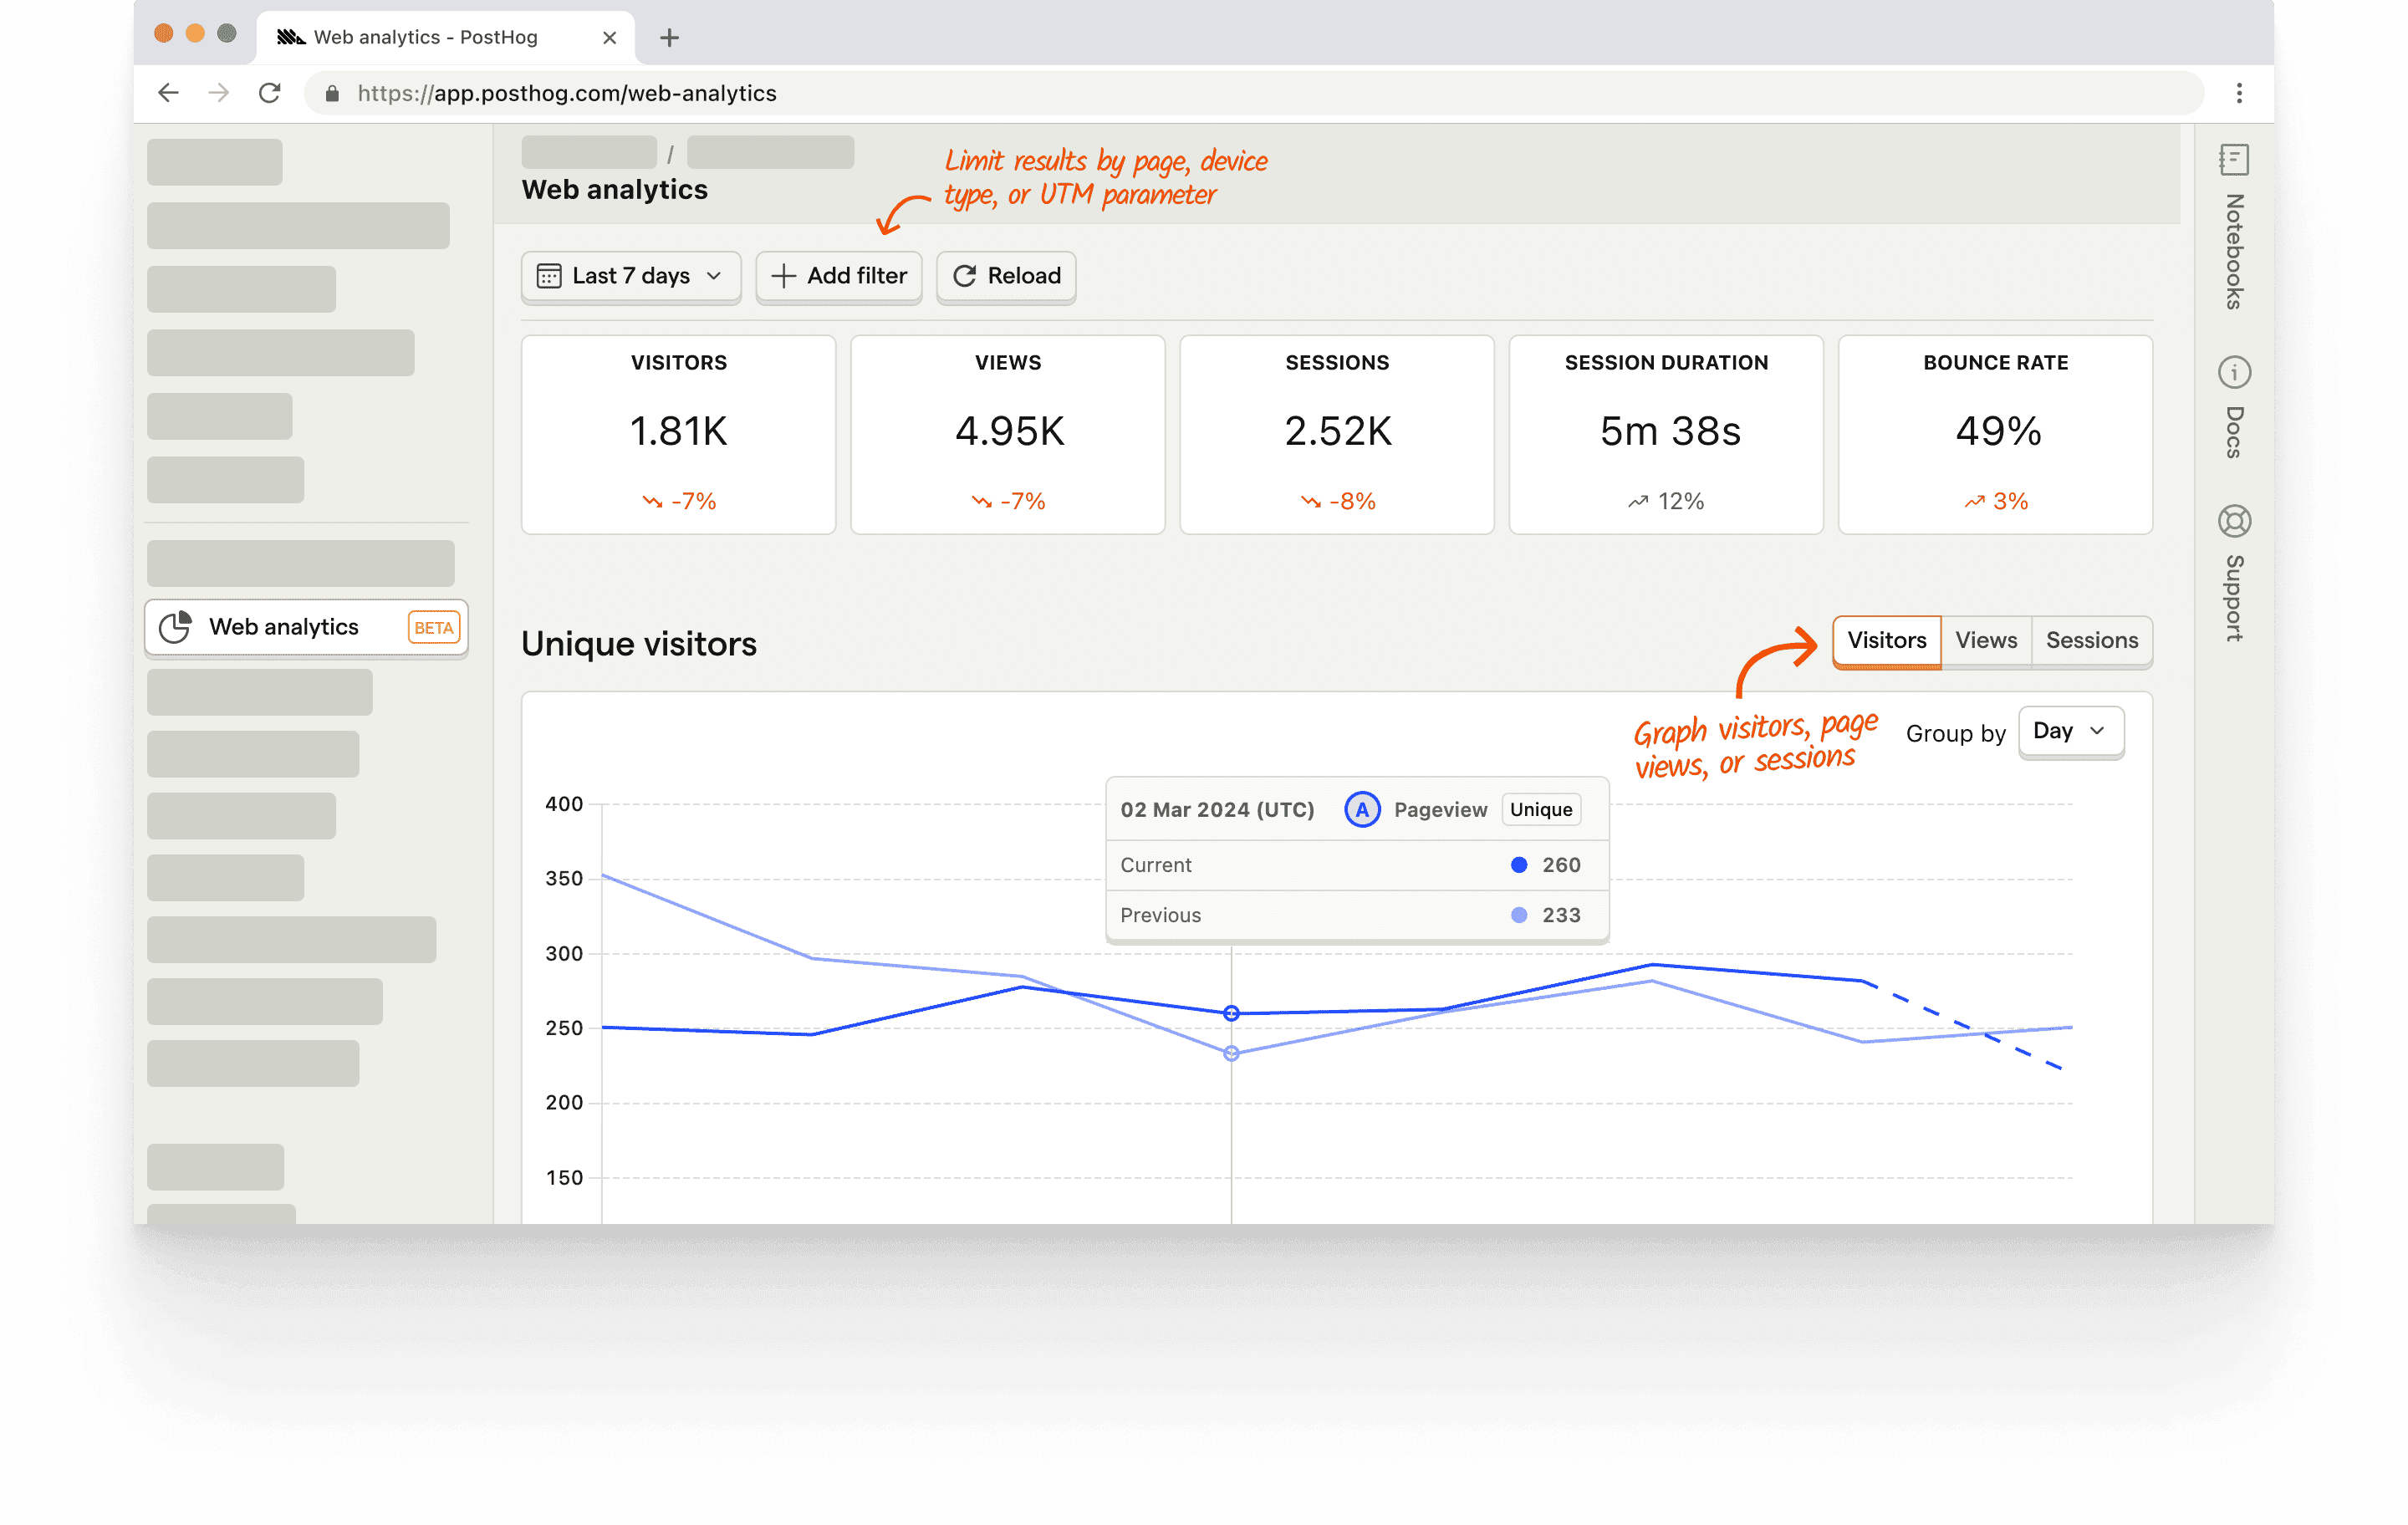
Task: Click the Reload button
Action: pyautogui.click(x=1005, y=276)
